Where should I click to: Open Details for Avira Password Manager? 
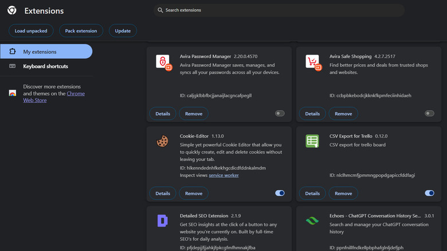[x=163, y=113]
